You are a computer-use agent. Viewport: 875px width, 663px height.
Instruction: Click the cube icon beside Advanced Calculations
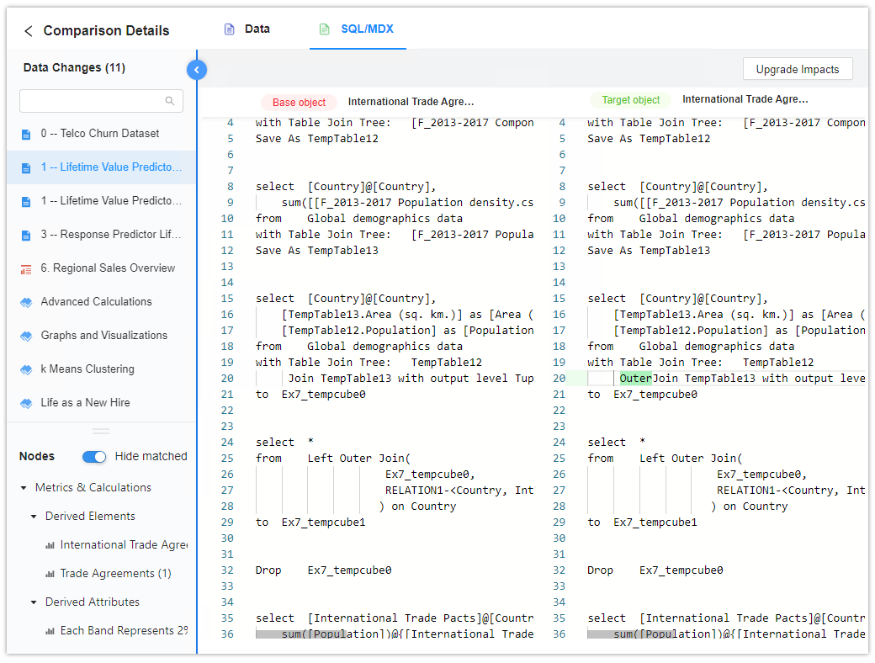[26, 302]
